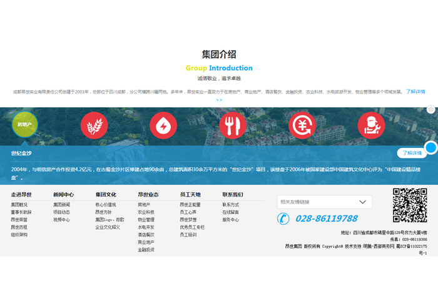Click 了解详情 button in 世纪金沙 panel
Viewport: 438px width, 299px height.
tap(412, 153)
